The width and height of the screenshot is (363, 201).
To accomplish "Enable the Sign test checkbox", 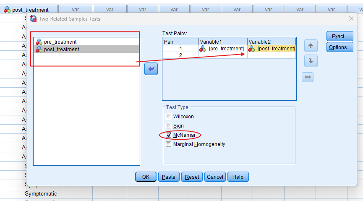I will tap(169, 126).
